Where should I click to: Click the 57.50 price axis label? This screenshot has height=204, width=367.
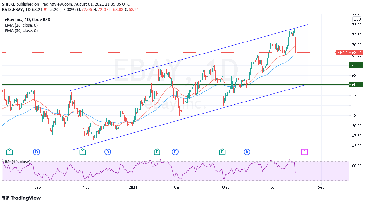click(357, 95)
